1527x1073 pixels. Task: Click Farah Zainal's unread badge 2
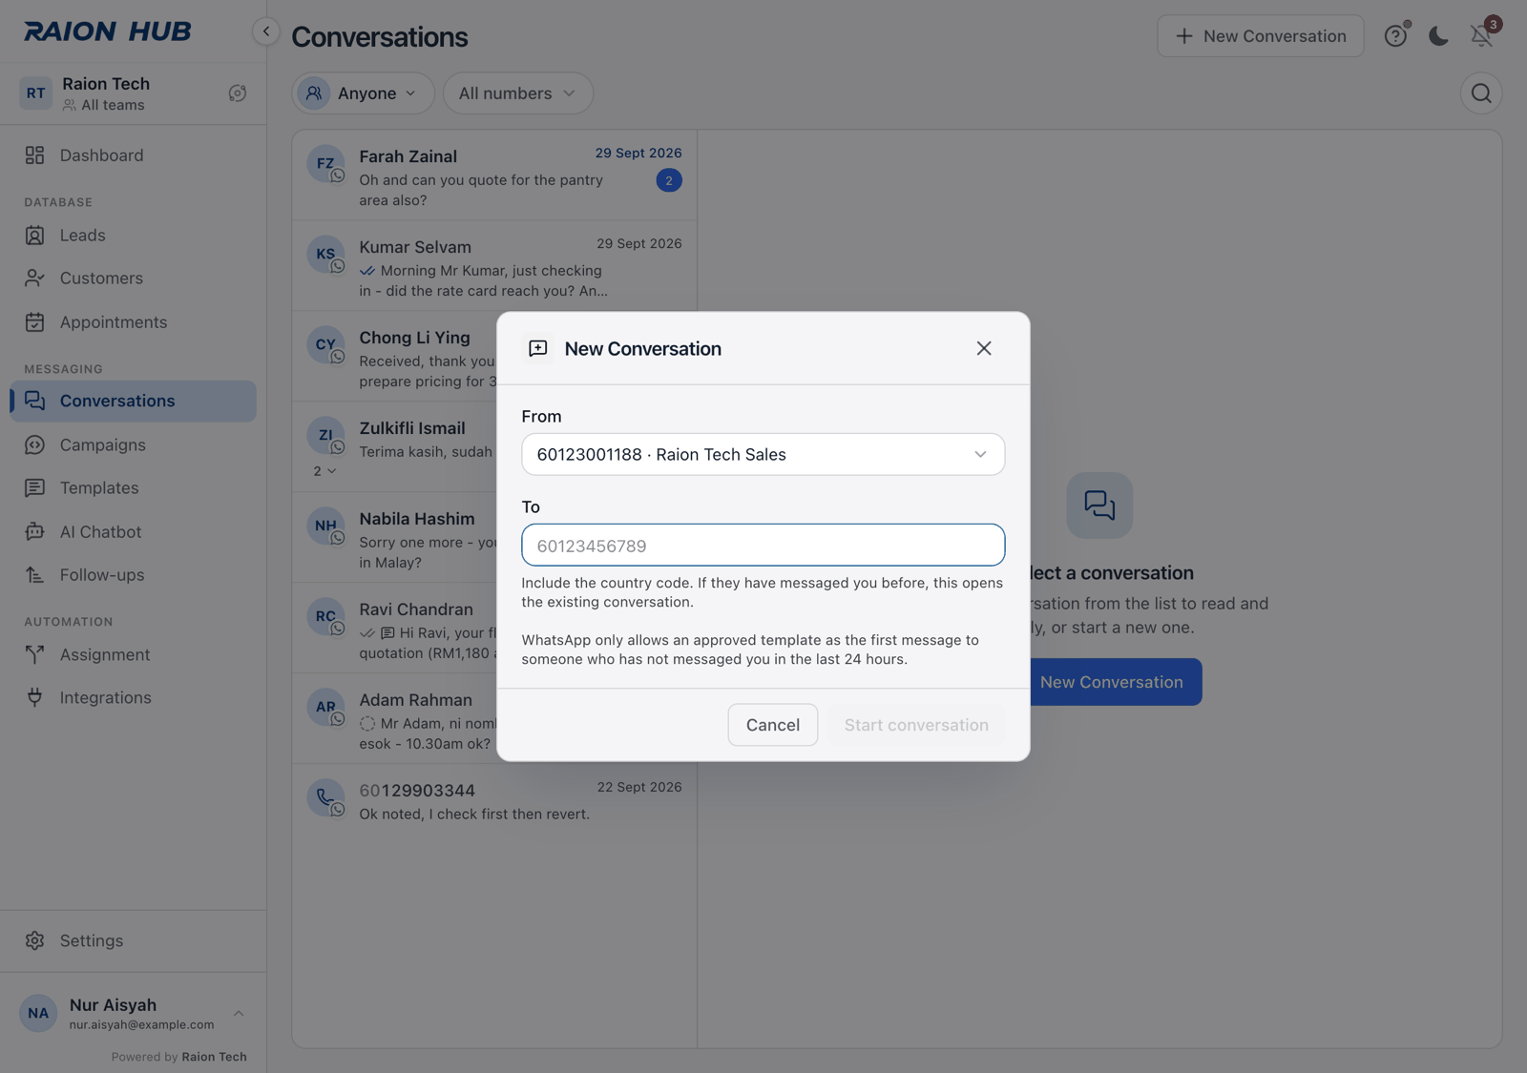click(x=669, y=180)
